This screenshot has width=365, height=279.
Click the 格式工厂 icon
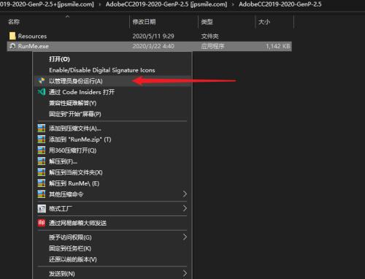[x=42, y=208]
